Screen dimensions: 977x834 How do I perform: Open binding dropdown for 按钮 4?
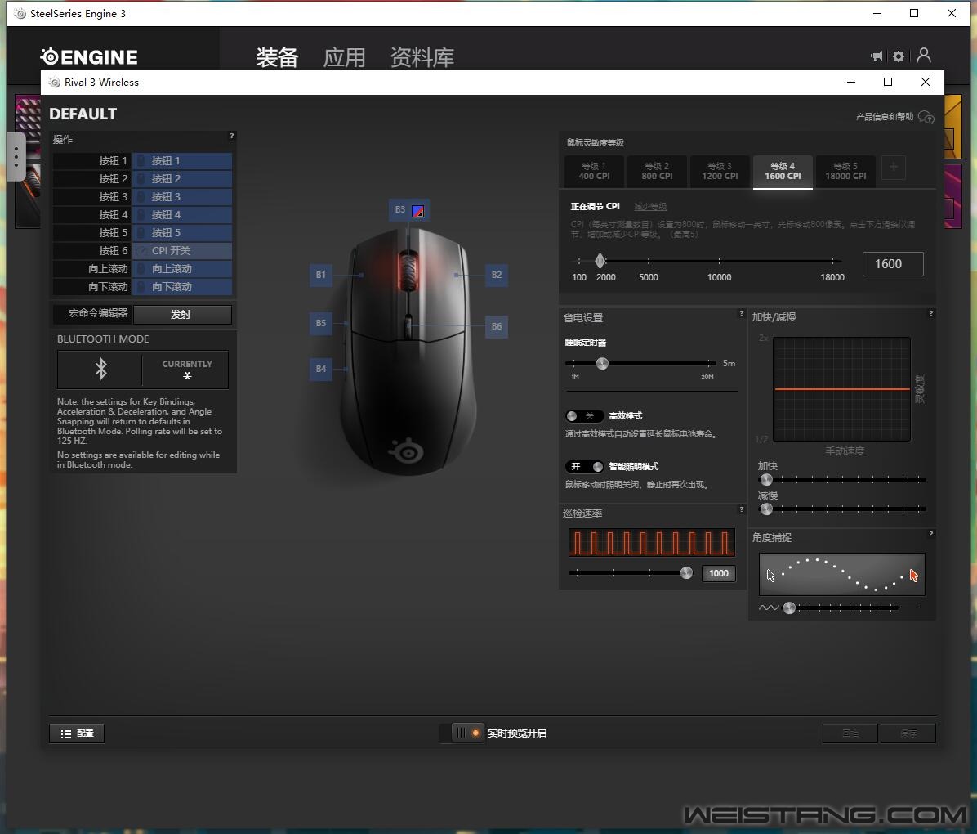point(182,215)
